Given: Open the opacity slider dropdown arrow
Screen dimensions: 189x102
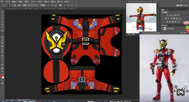Looking at the screenshot, I should pyautogui.click(x=52, y=5).
